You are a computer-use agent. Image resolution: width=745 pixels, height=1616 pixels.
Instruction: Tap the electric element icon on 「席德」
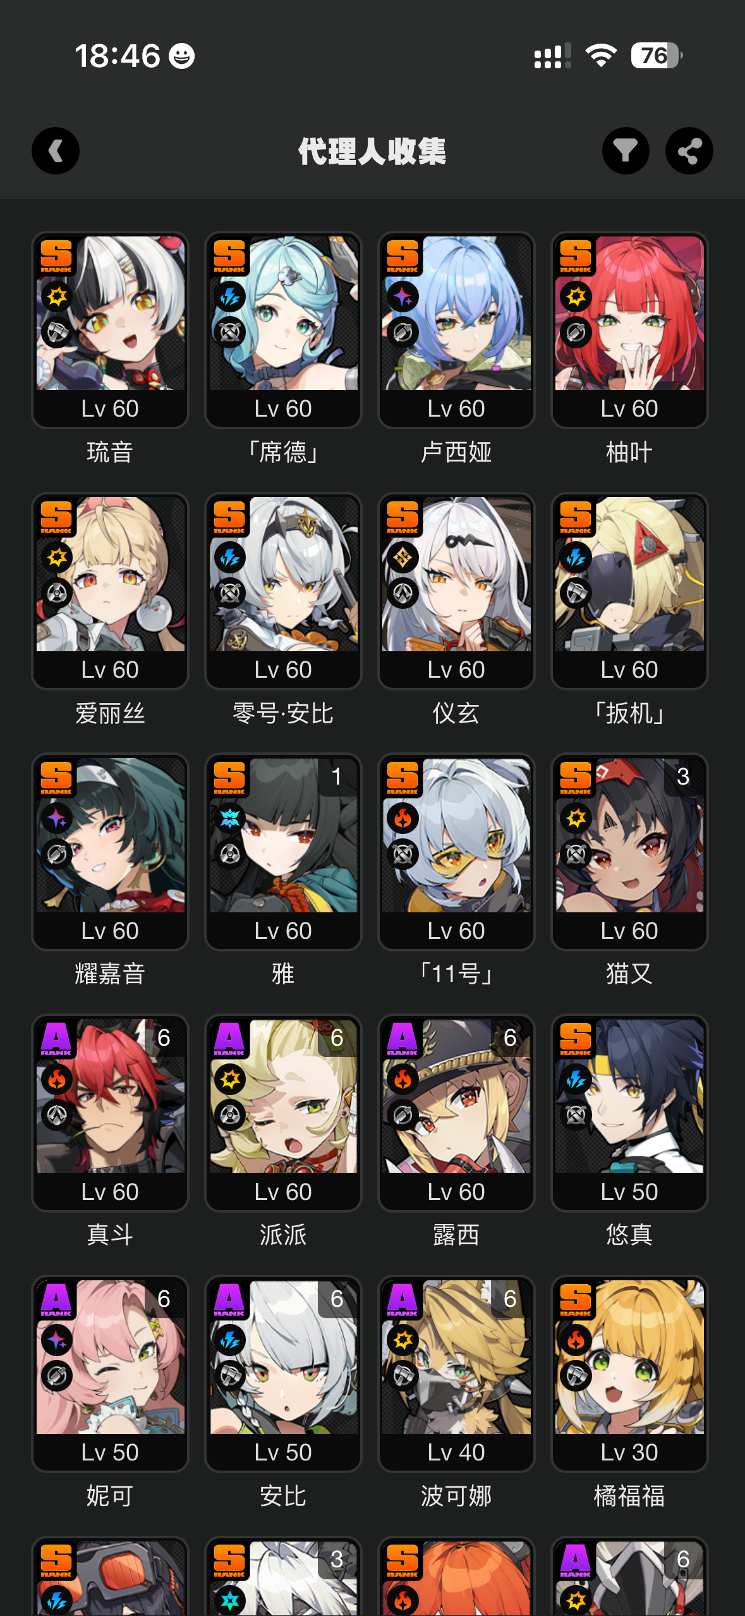click(x=230, y=297)
